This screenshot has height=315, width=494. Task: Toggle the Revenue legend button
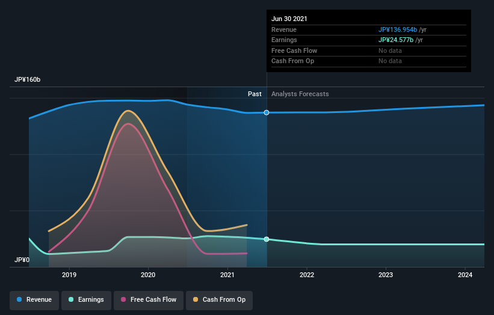pos(34,300)
